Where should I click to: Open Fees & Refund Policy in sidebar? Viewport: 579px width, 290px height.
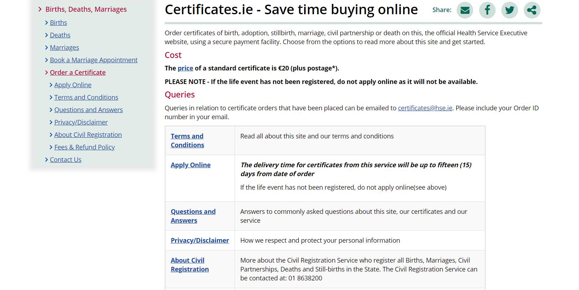[x=84, y=147]
